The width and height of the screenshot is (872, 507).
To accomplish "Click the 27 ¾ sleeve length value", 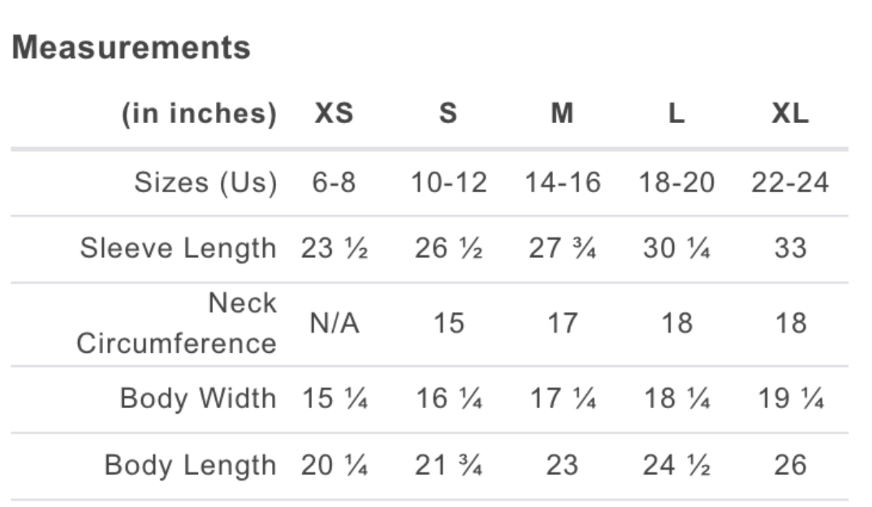I will (562, 248).
